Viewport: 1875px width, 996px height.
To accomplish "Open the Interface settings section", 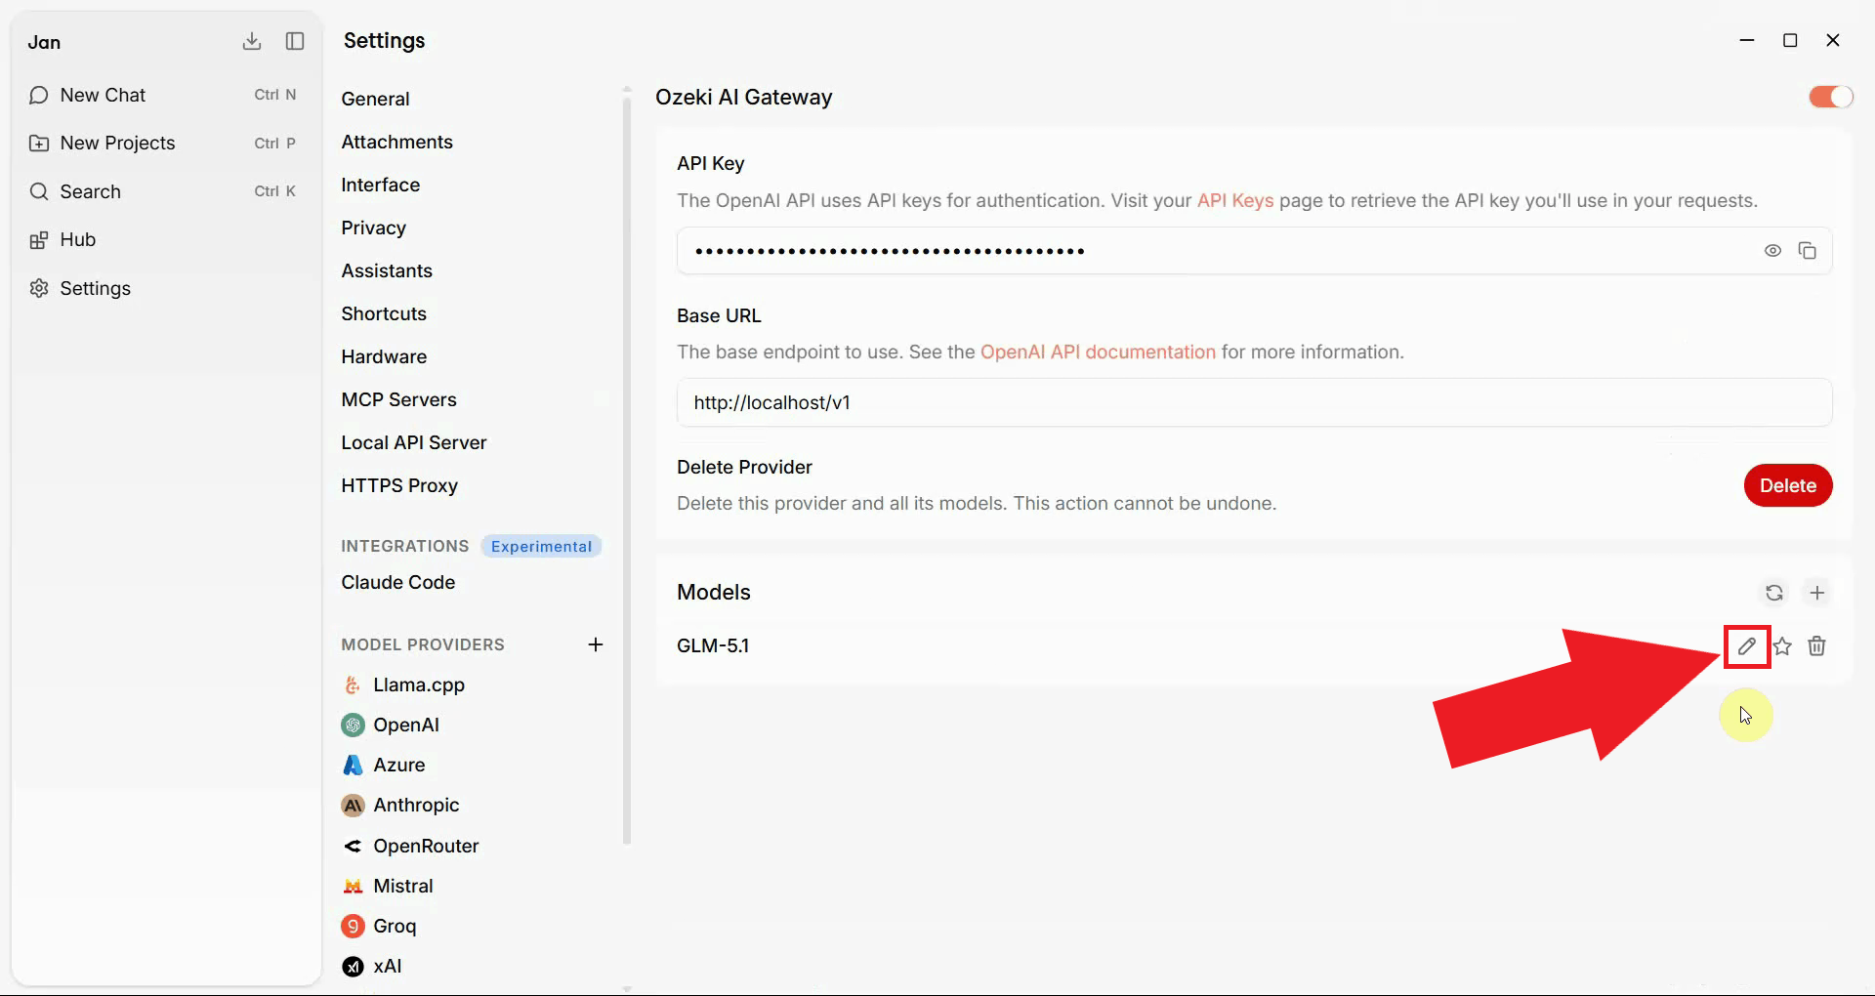I will [381, 185].
